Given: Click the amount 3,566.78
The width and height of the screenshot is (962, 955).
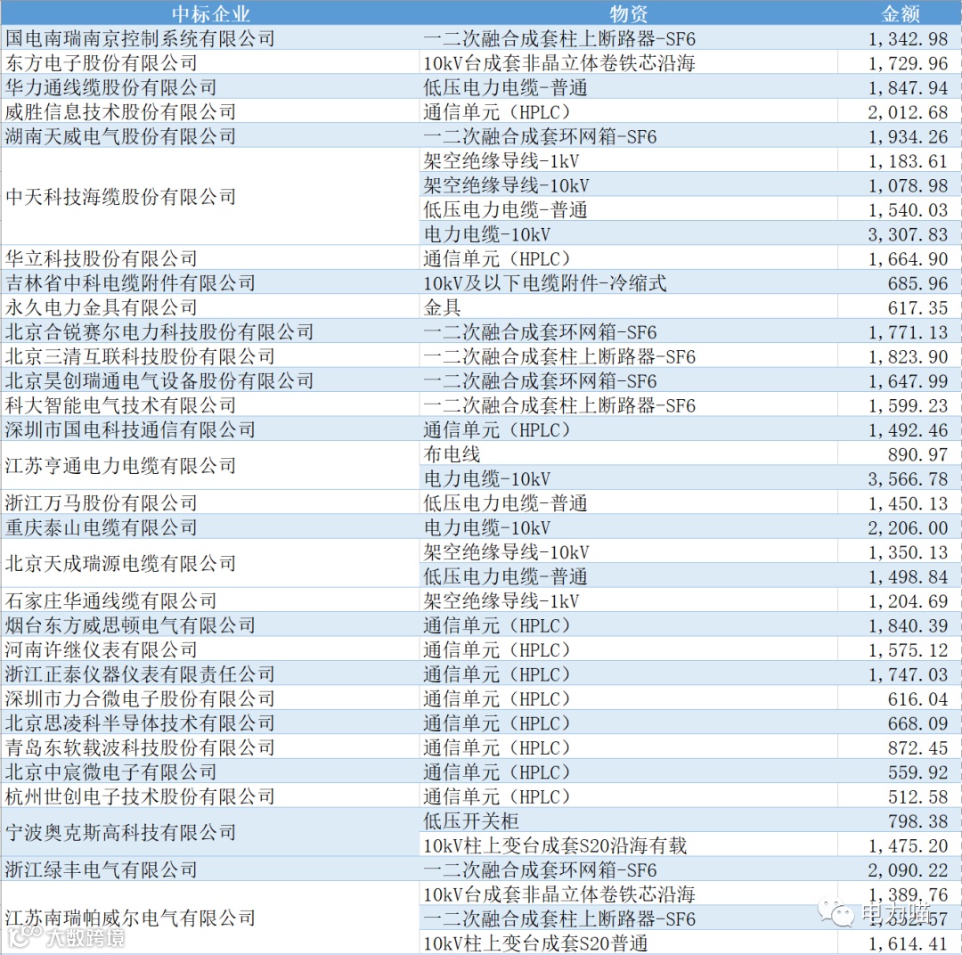Looking at the screenshot, I should 908,478.
